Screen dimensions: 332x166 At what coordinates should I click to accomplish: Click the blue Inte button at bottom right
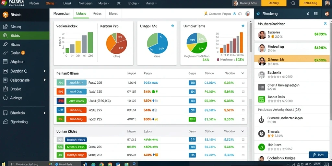pyautogui.click(x=318, y=155)
